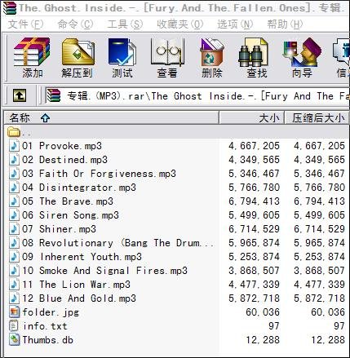Open the 命令(C) menu
Image resolution: width=350 pixels, height=358 pixels.
pyautogui.click(x=75, y=24)
